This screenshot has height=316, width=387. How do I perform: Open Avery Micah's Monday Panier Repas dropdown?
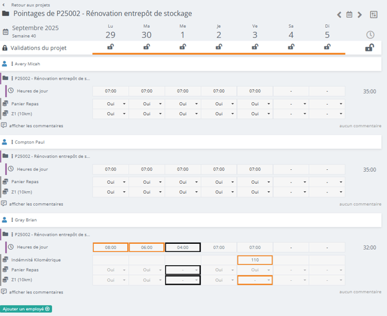[110, 104]
